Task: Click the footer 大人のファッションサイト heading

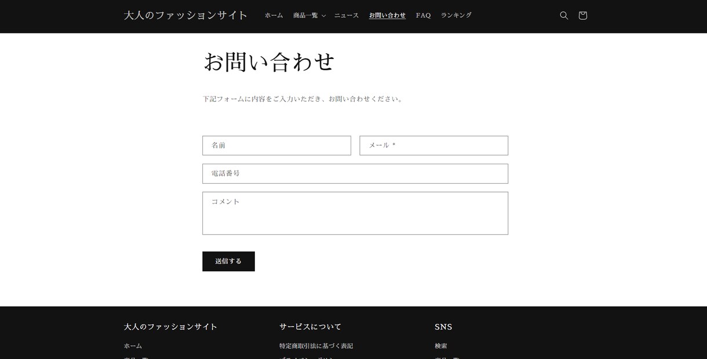Action: (170, 327)
